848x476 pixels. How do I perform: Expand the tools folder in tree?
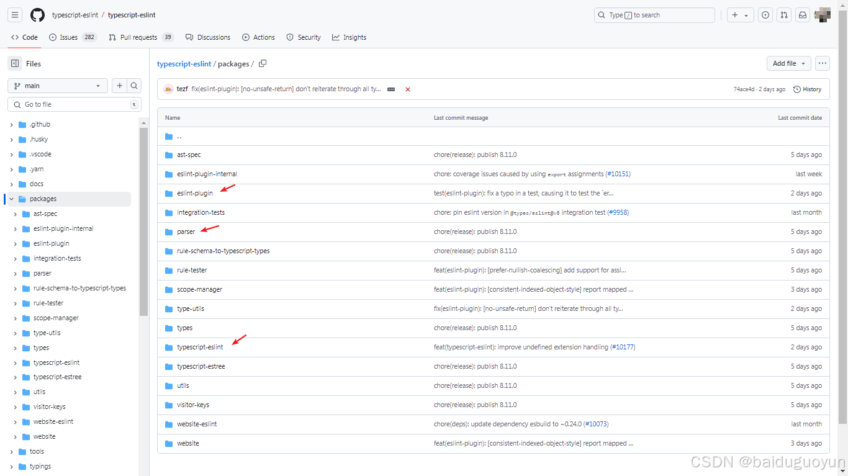point(11,451)
